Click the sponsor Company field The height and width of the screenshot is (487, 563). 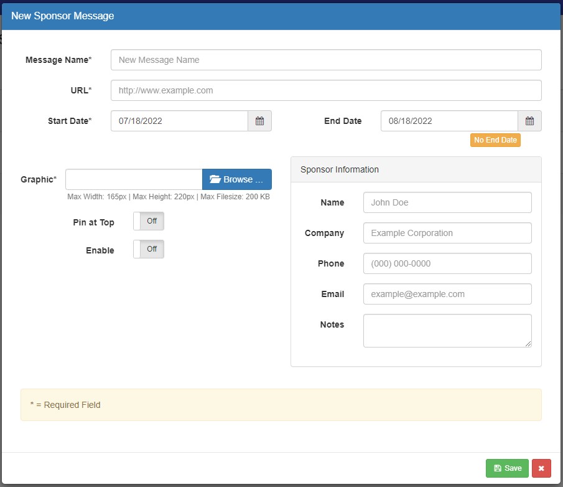(447, 233)
